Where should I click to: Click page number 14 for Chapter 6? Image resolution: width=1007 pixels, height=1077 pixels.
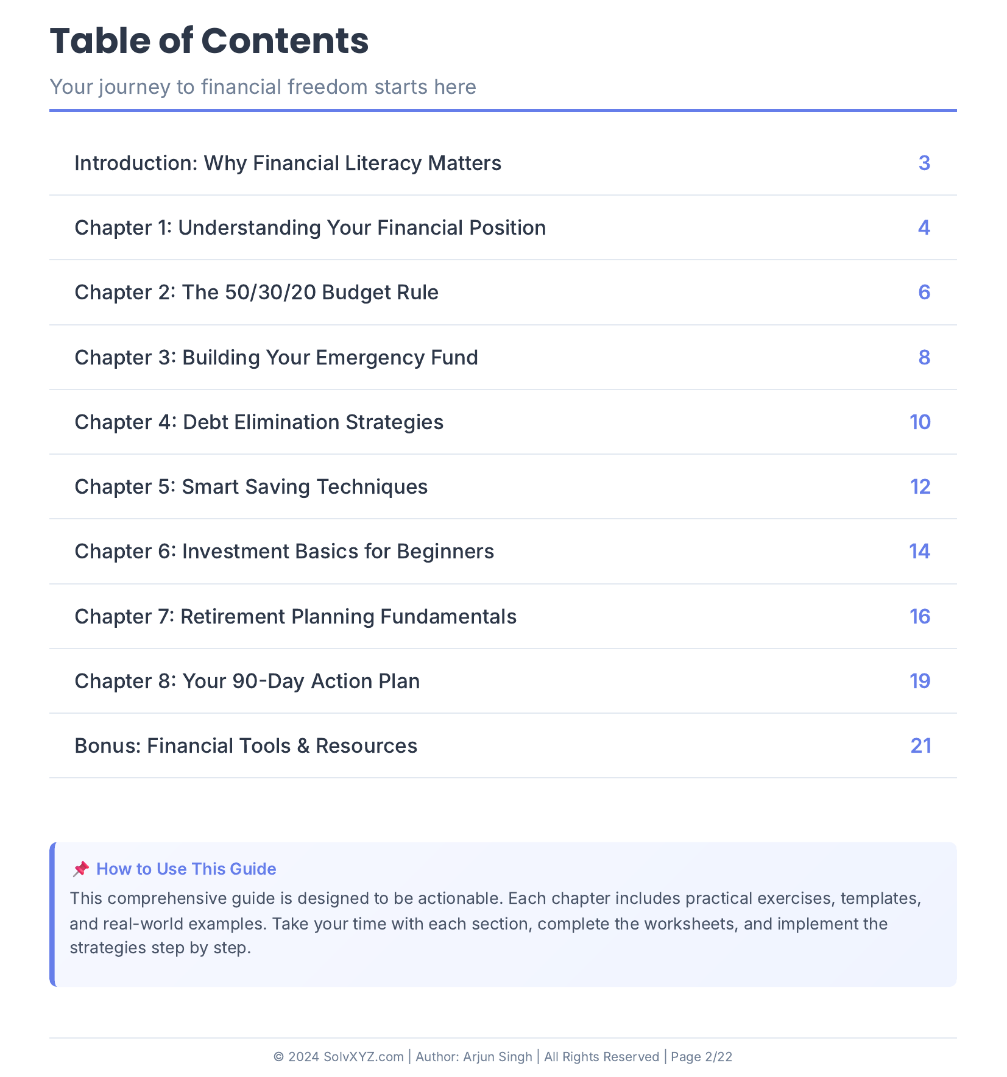919,552
